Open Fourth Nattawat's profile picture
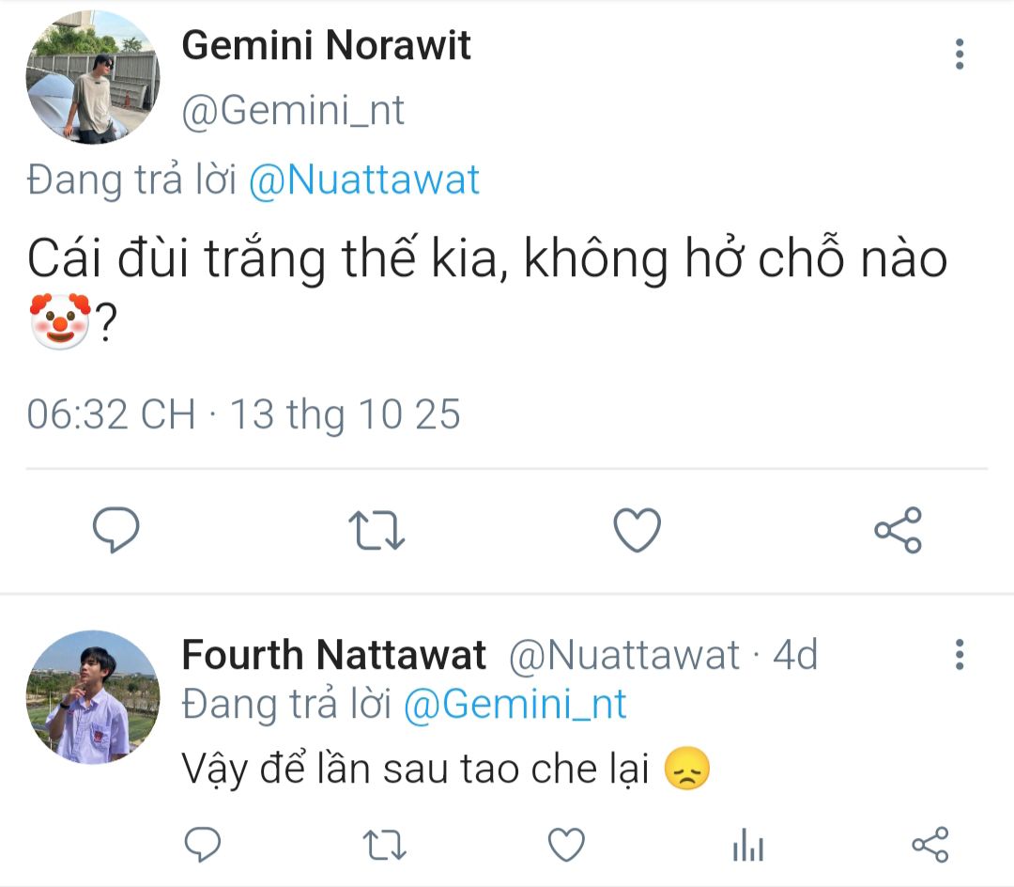Screen dimensions: 1014x887 (x=92, y=696)
